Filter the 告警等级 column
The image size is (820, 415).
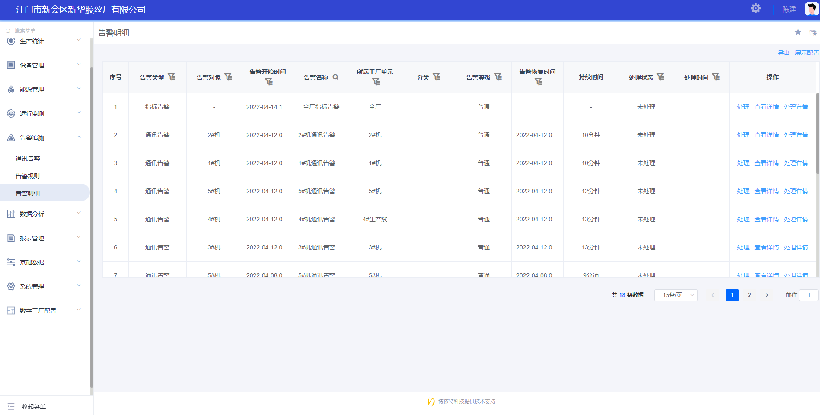498,77
